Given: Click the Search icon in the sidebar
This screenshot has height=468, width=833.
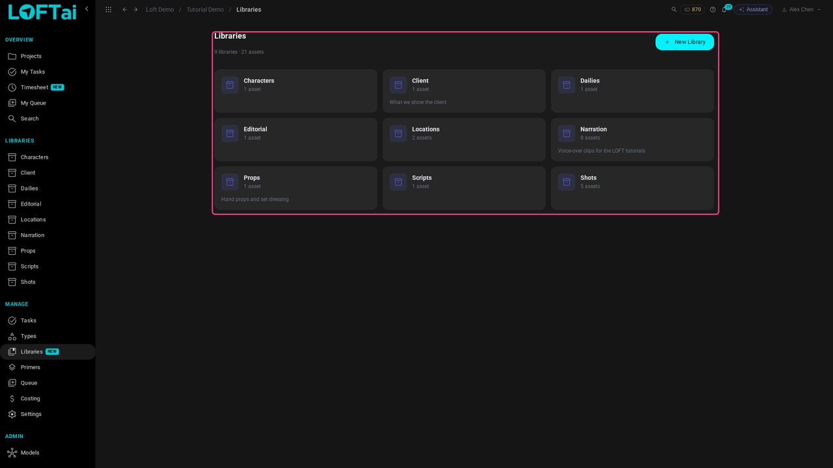Looking at the screenshot, I should coord(12,119).
